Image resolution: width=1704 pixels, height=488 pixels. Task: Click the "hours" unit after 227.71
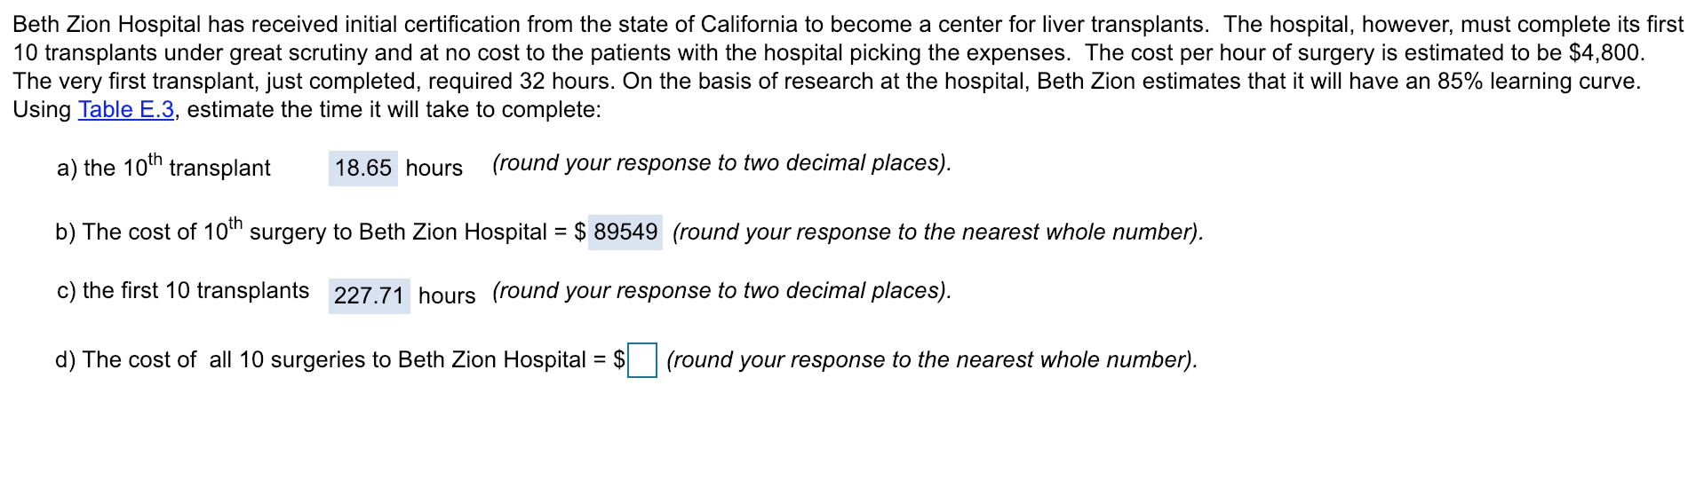tap(447, 296)
